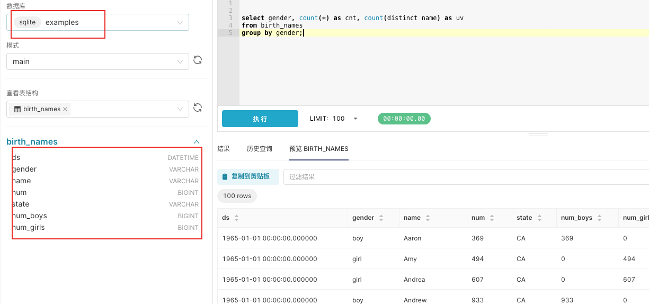The height and width of the screenshot is (304, 649).
Task: Sort by the num column sort icon
Action: coord(492,218)
